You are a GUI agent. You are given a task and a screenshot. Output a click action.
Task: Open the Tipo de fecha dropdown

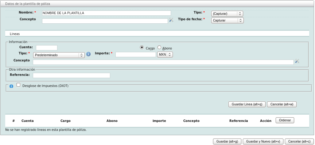(227, 20)
